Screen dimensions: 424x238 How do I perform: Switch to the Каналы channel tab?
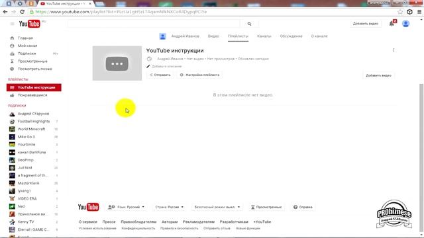(264, 36)
